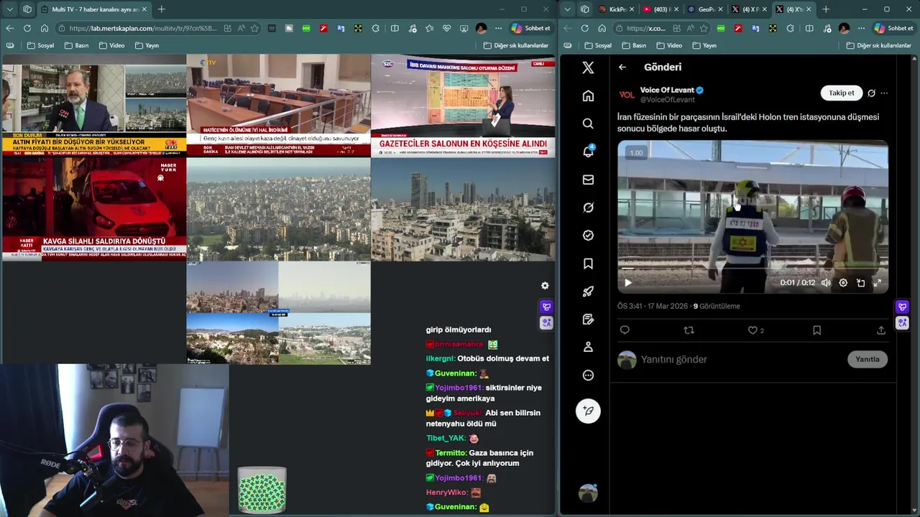Select Multi TV tab in left browser

click(x=93, y=9)
